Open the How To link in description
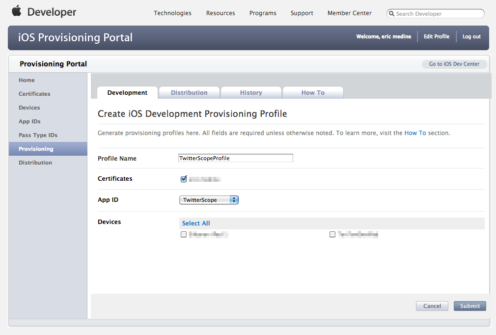This screenshot has width=496, height=335. [415, 133]
